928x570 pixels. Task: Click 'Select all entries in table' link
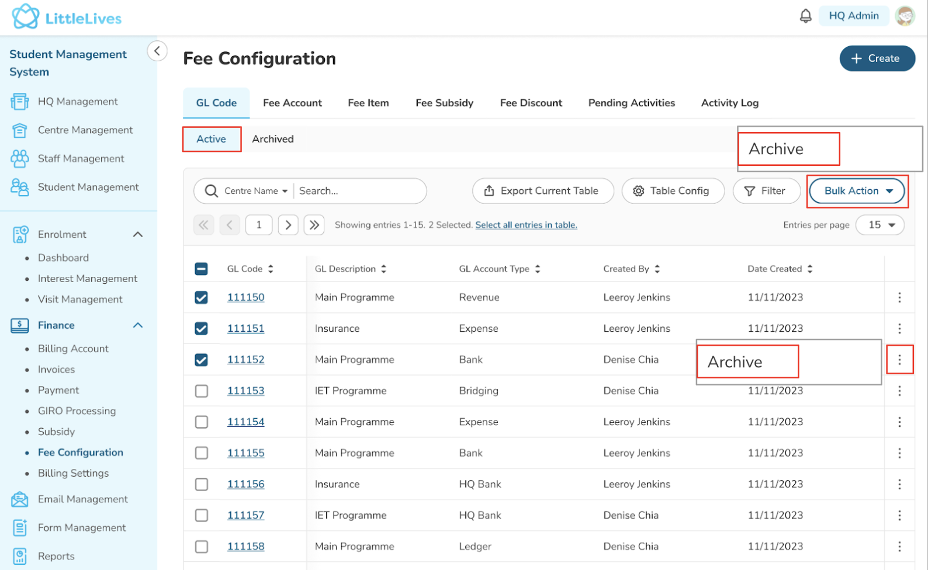(x=526, y=225)
